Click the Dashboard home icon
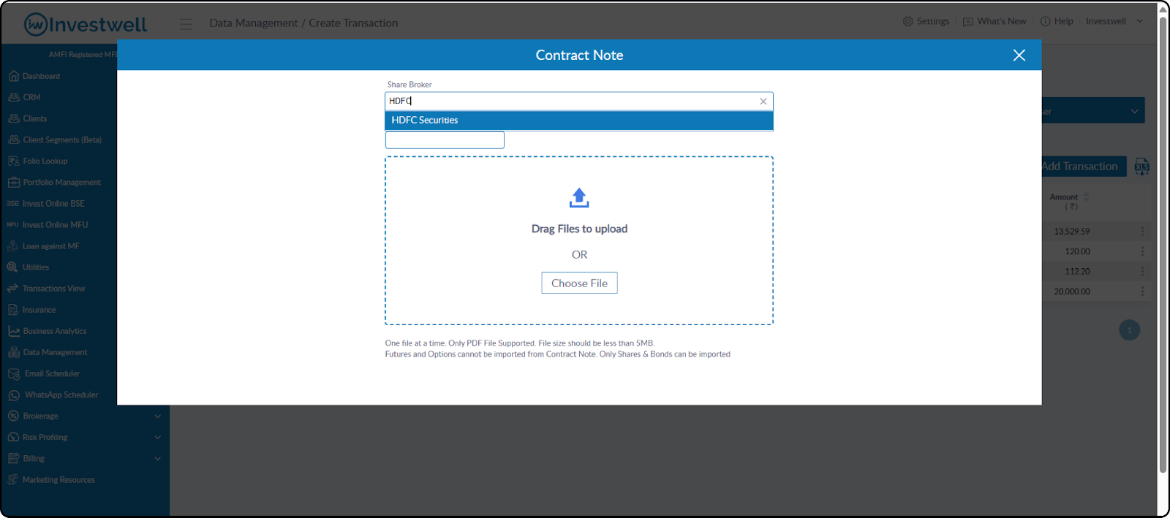 tap(13, 76)
